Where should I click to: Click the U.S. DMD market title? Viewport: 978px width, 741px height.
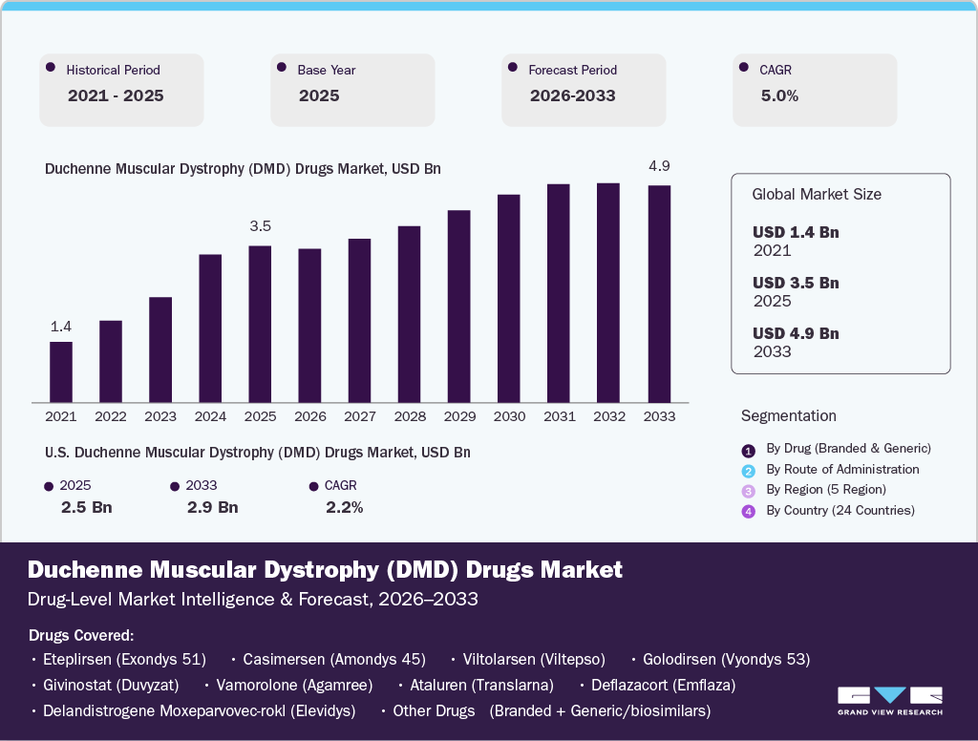pos(258,453)
